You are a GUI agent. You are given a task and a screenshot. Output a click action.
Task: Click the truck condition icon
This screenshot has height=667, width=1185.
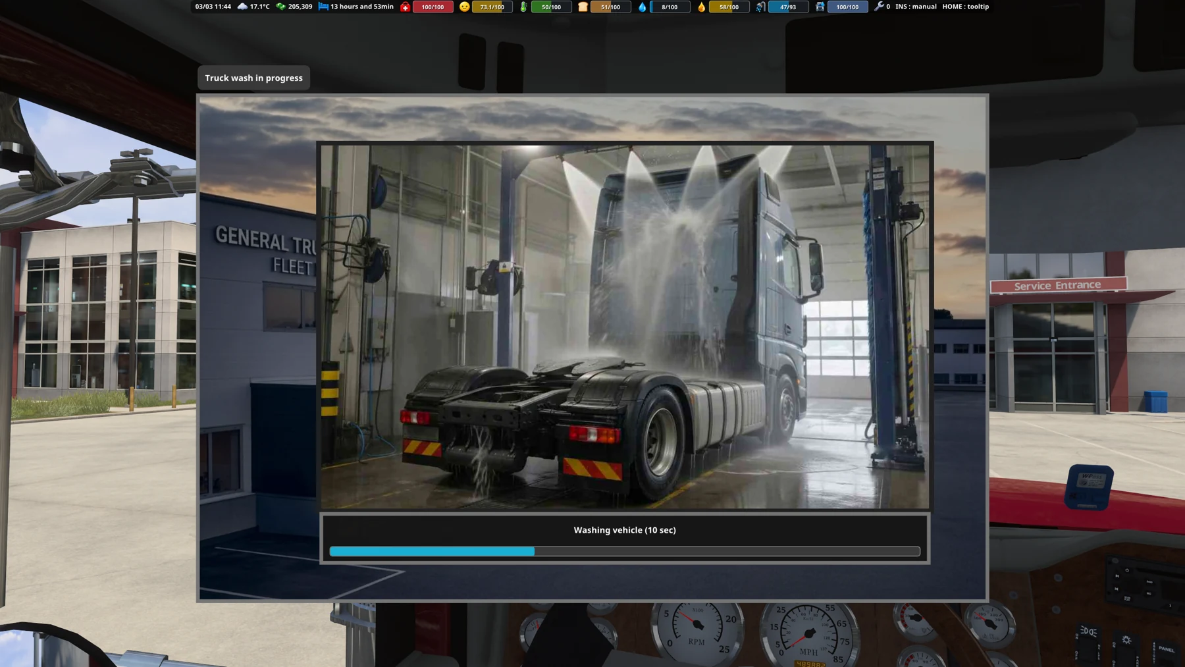[x=820, y=7]
